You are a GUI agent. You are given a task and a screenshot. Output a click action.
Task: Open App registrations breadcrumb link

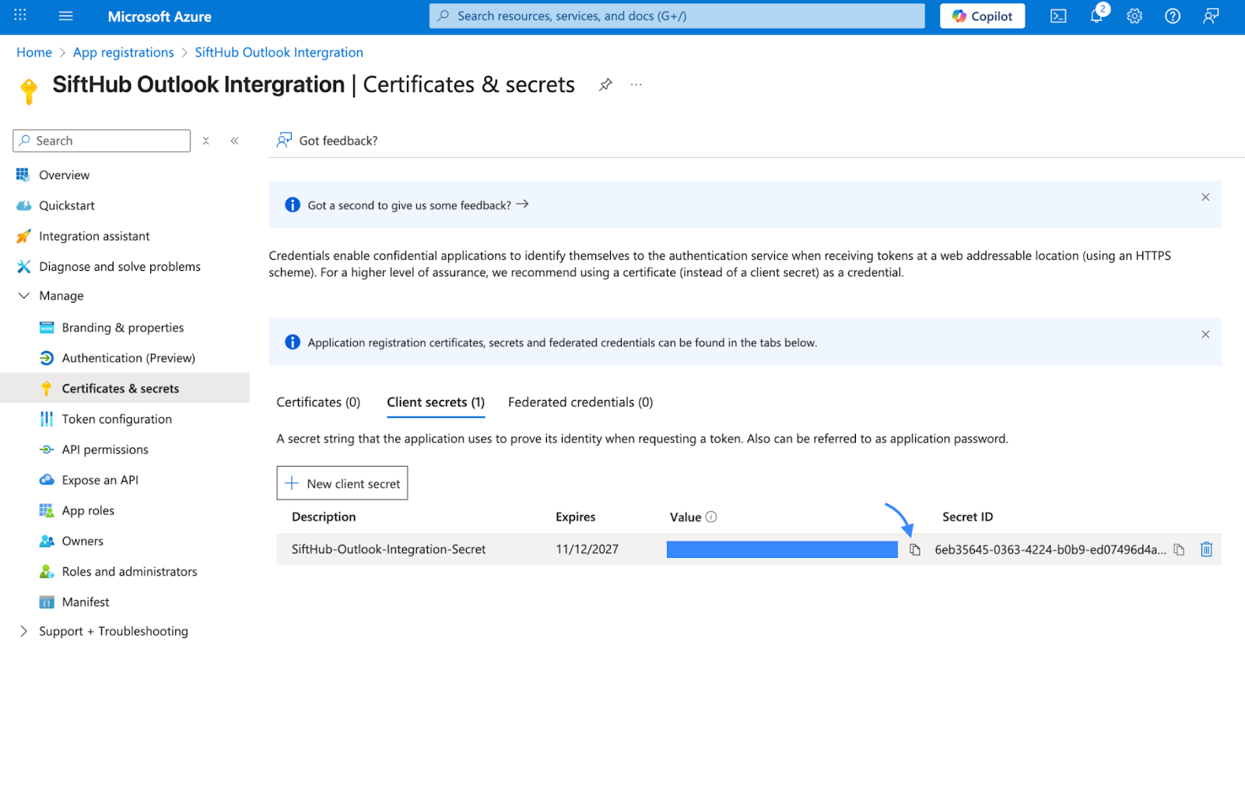coord(123,53)
